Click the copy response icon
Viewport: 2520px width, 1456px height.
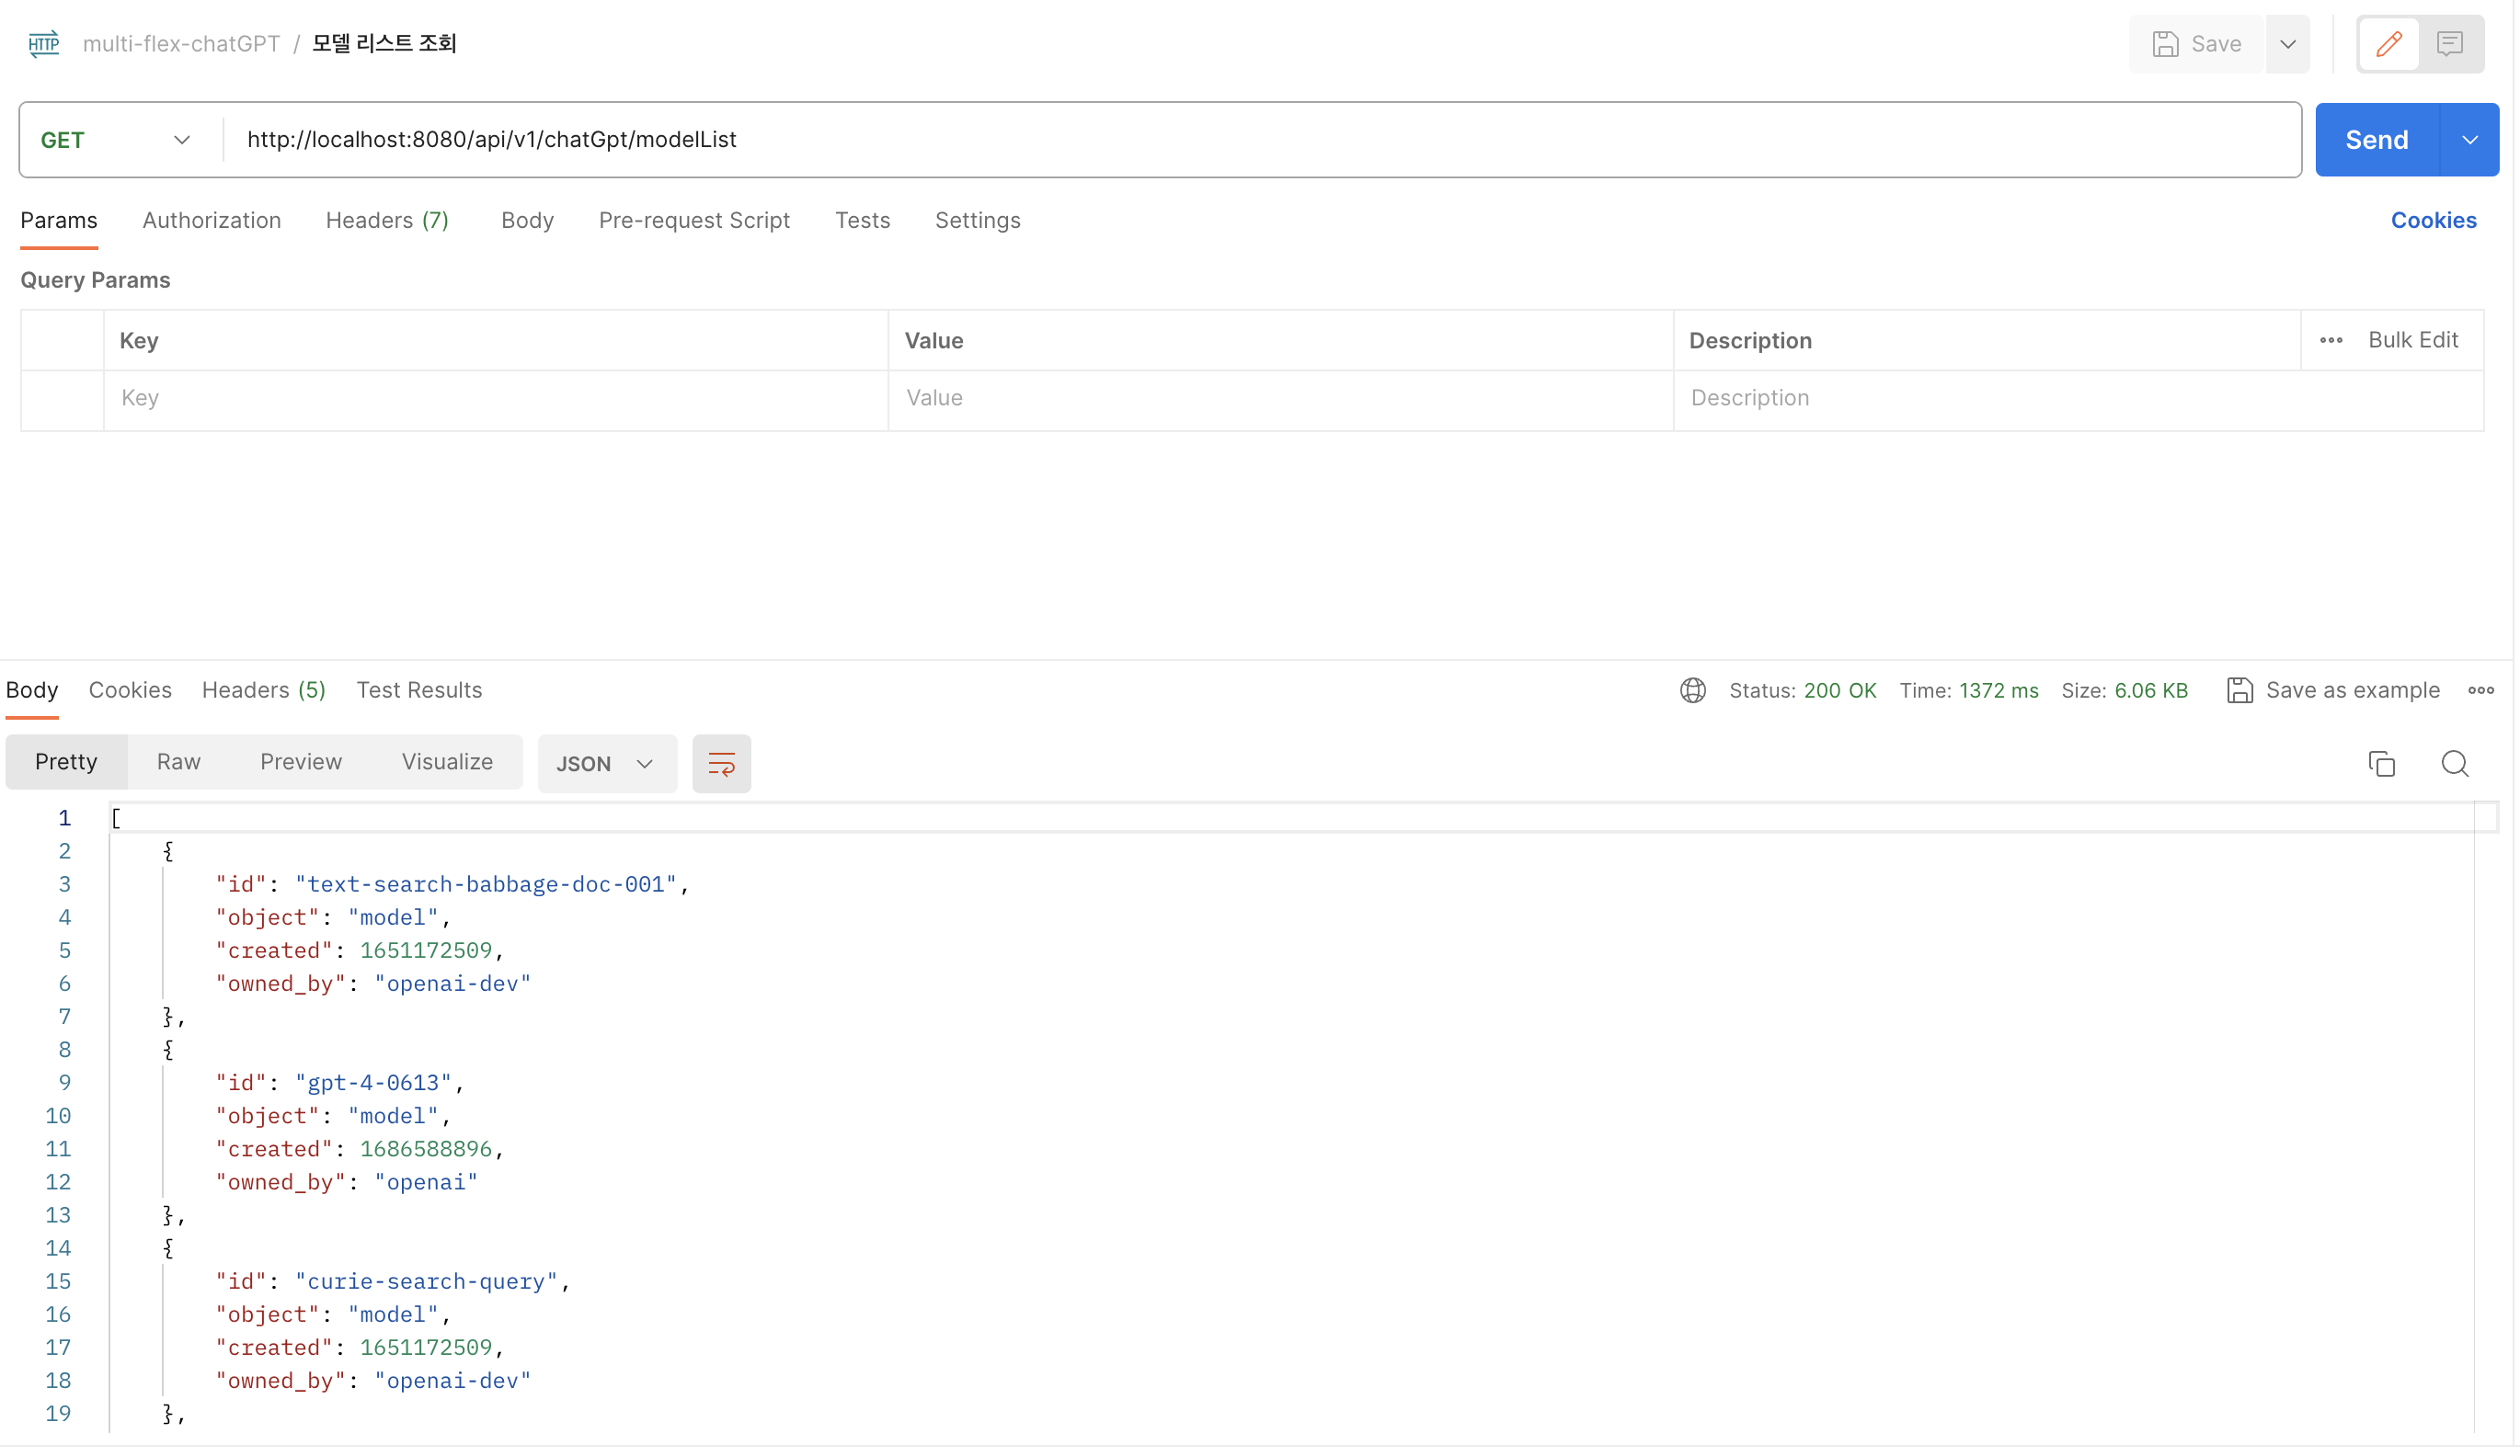[x=2381, y=764]
